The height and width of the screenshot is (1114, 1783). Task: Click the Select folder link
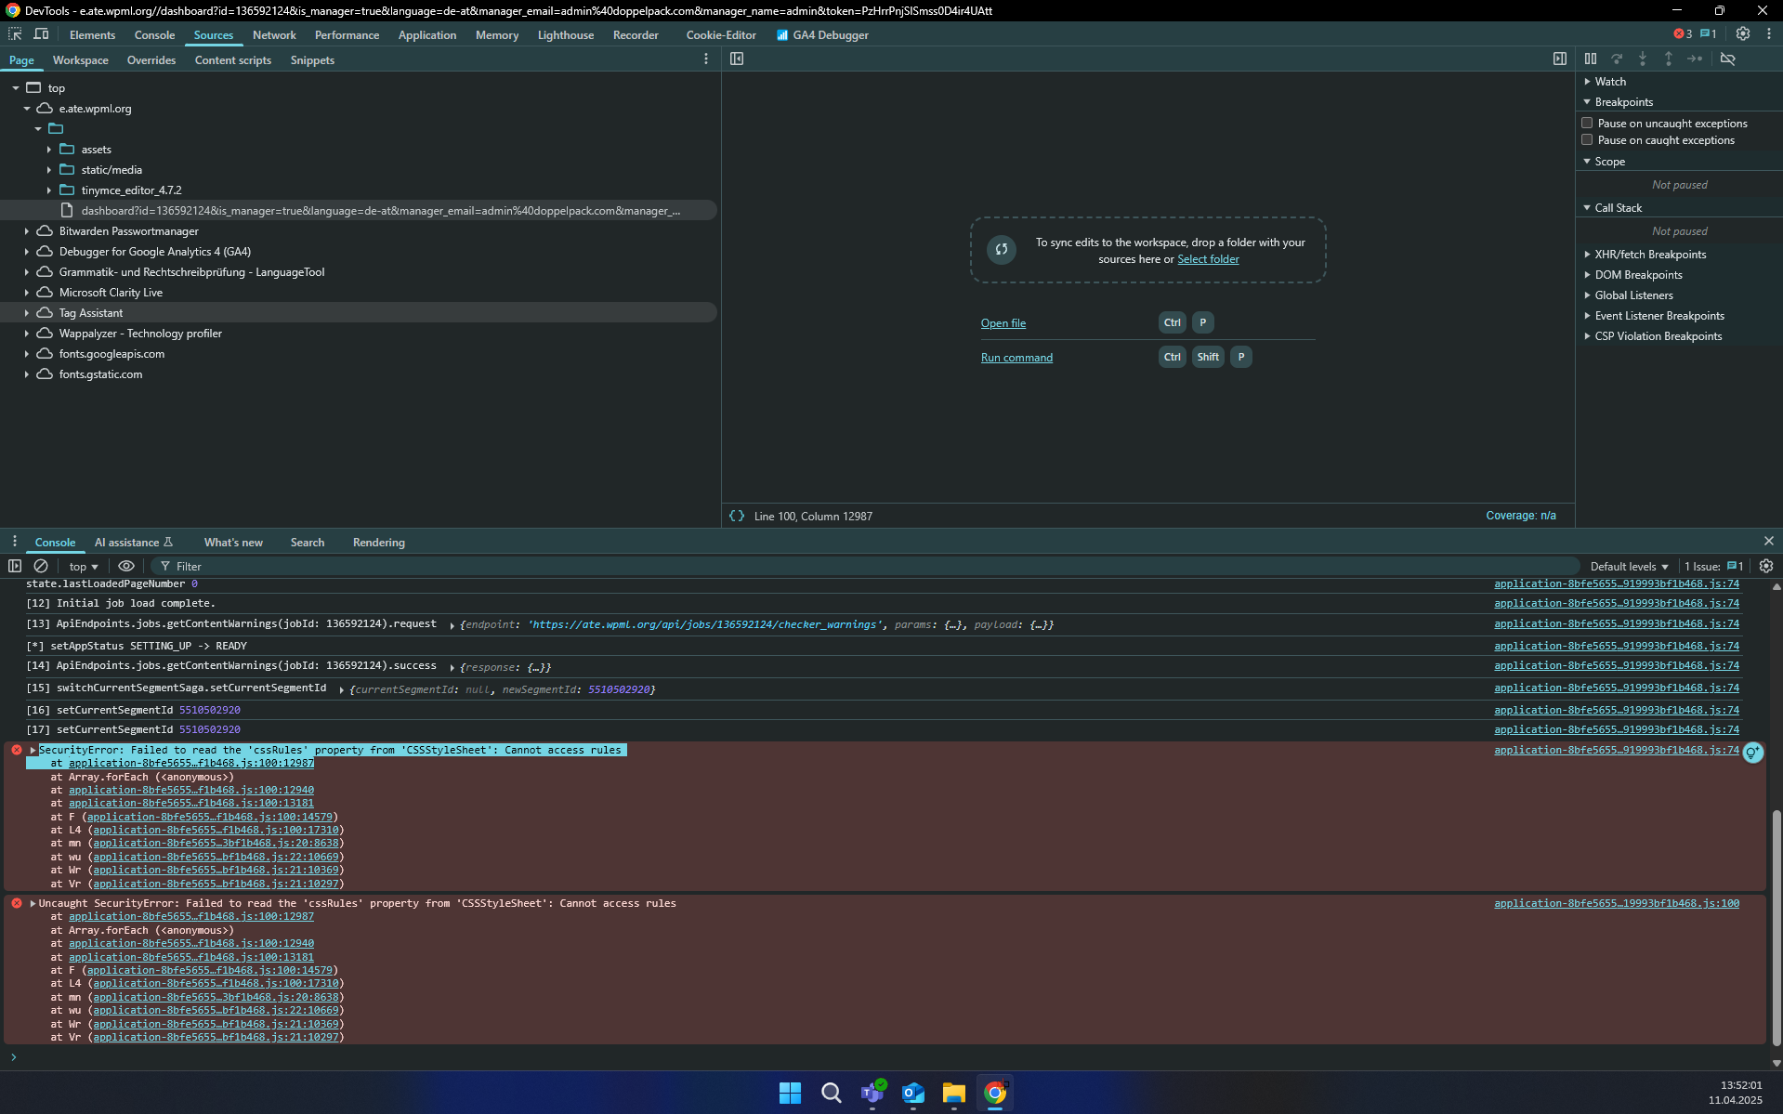tap(1208, 259)
